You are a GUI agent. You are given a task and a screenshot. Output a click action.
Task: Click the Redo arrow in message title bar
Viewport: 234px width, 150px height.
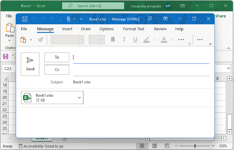[43, 19]
